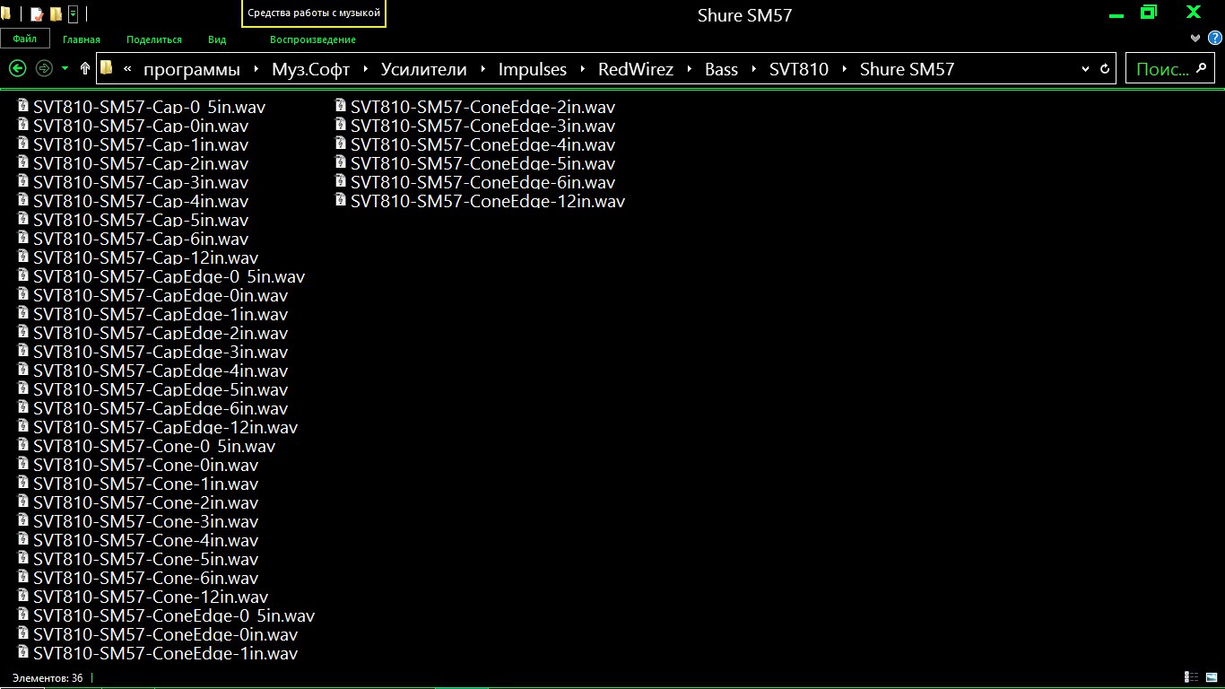Click the Средства работы с музыкой contextual tab
The image size is (1225, 689).
pyautogui.click(x=314, y=13)
